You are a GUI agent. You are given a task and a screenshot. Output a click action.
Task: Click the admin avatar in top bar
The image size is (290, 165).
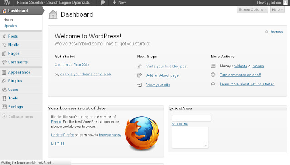point(285,2)
